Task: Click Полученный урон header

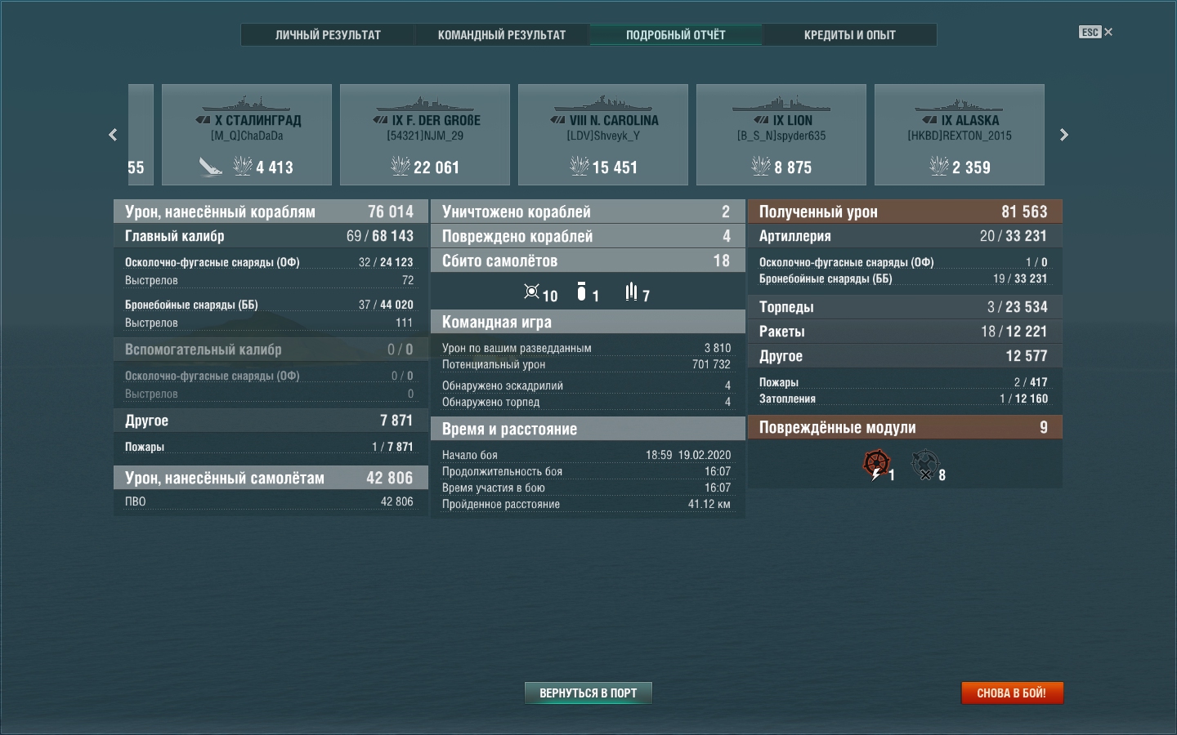Action: click(905, 212)
